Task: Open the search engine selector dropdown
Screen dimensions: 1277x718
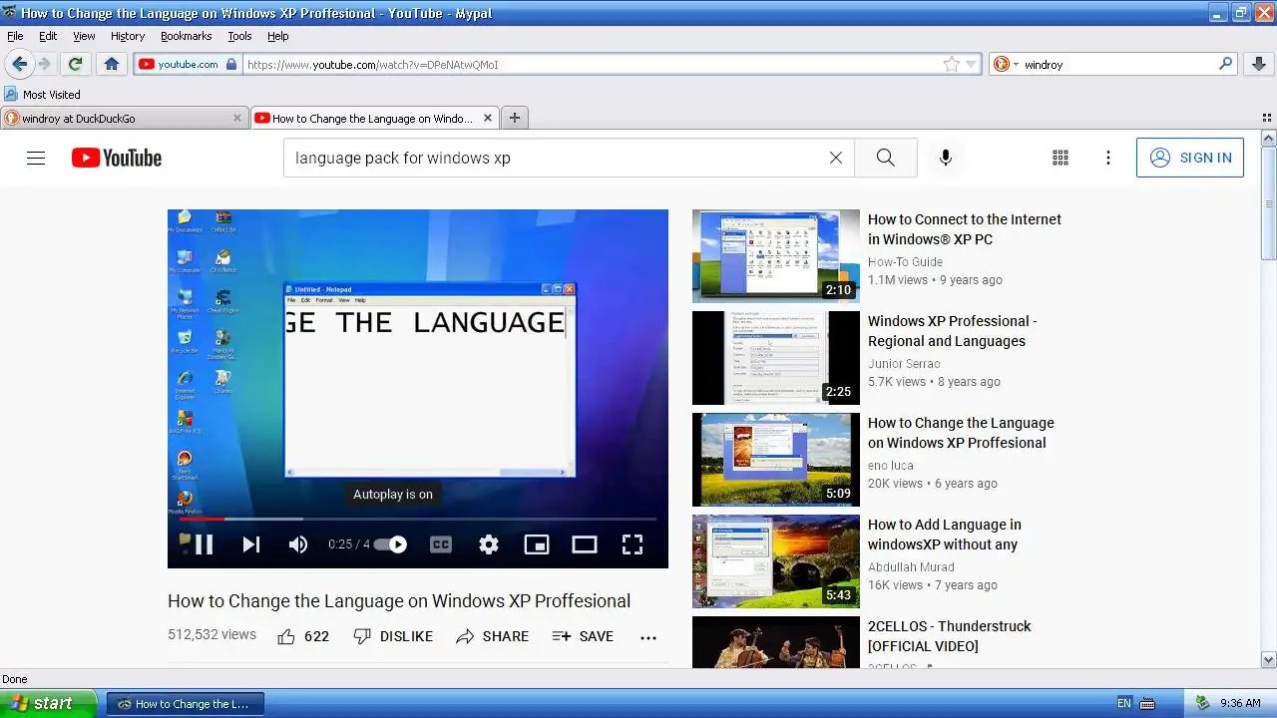Action: pyautogui.click(x=1005, y=64)
